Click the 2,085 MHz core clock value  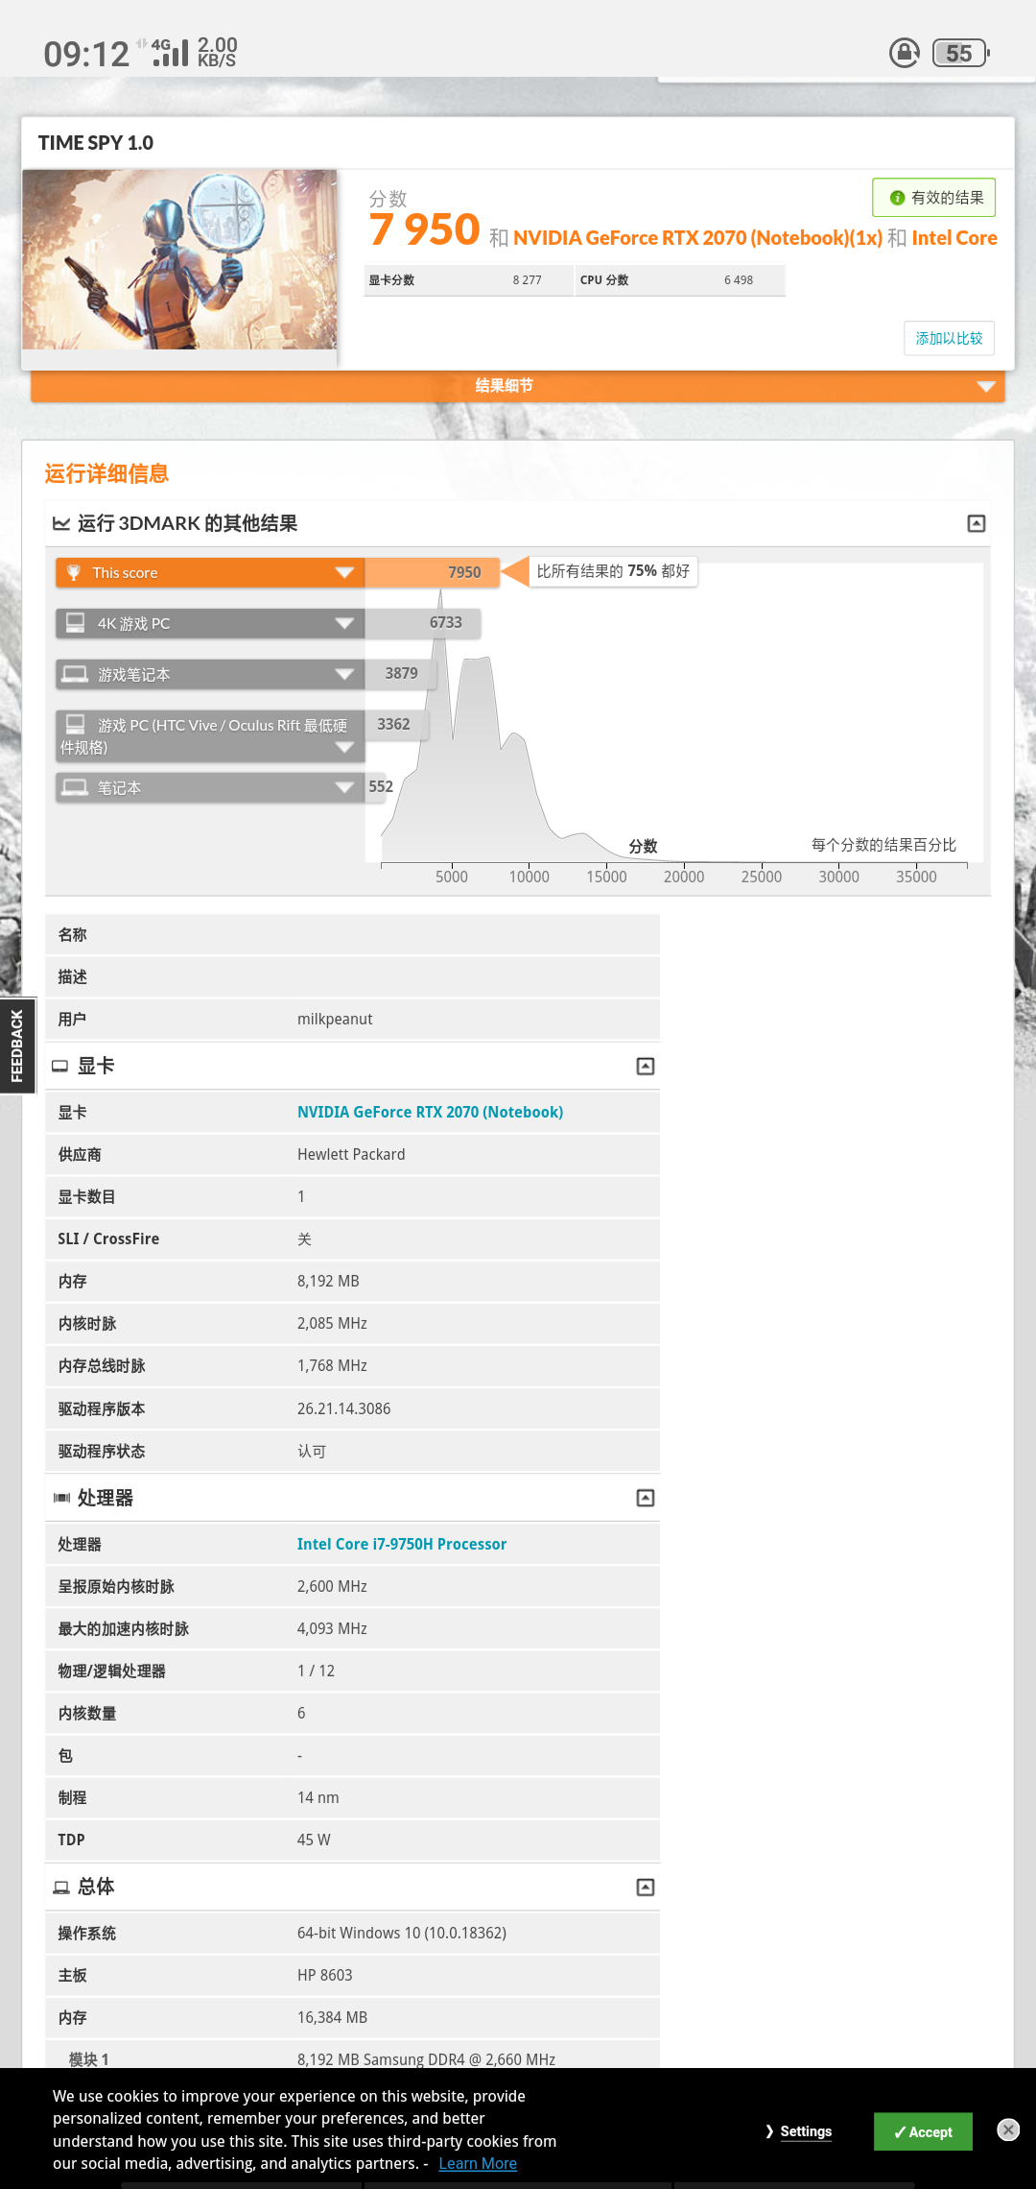[332, 1323]
